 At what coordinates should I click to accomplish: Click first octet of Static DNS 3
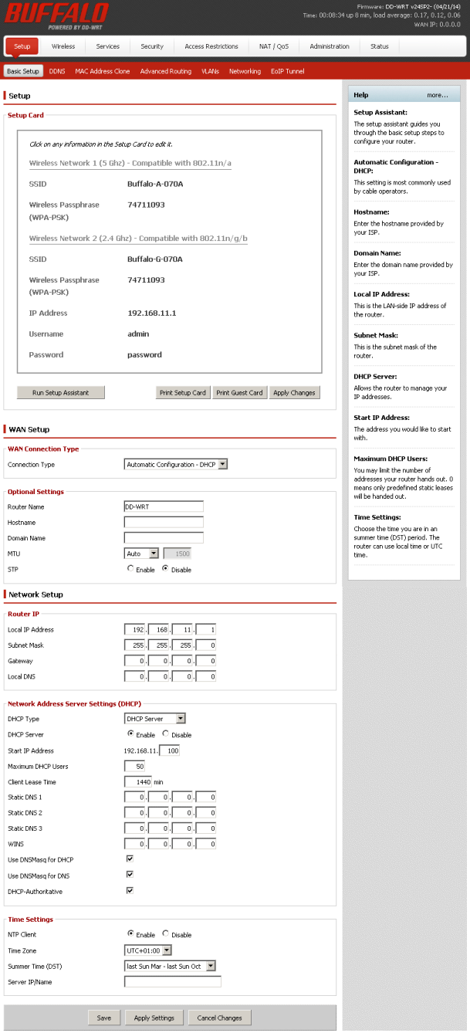tap(135, 828)
